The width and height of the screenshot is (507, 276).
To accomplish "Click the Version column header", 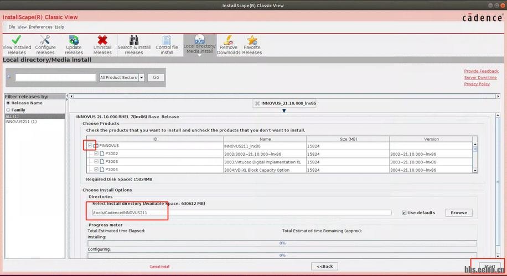I will (x=431, y=139).
